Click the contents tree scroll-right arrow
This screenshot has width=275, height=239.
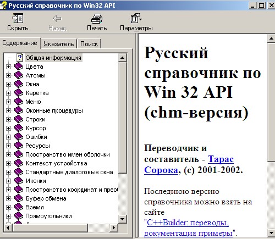point(114,227)
